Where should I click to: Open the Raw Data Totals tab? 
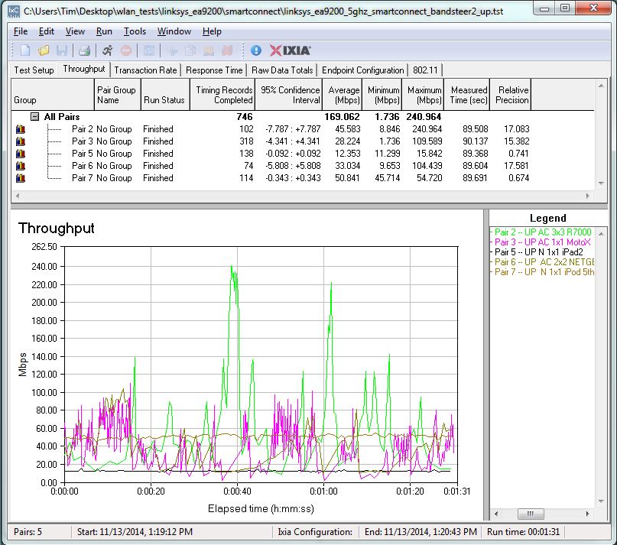(x=282, y=70)
